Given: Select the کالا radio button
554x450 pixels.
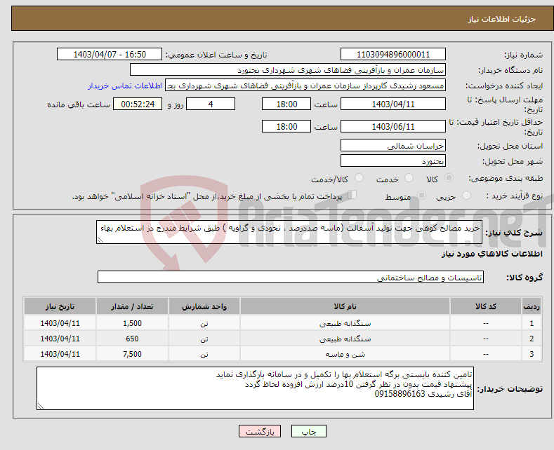Looking at the screenshot, I should tap(449, 178).
